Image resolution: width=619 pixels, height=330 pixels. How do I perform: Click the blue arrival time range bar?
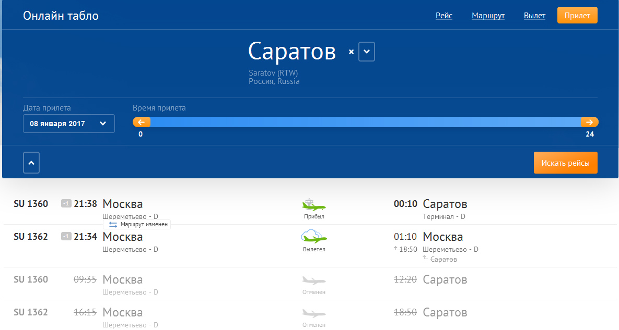pos(366,122)
